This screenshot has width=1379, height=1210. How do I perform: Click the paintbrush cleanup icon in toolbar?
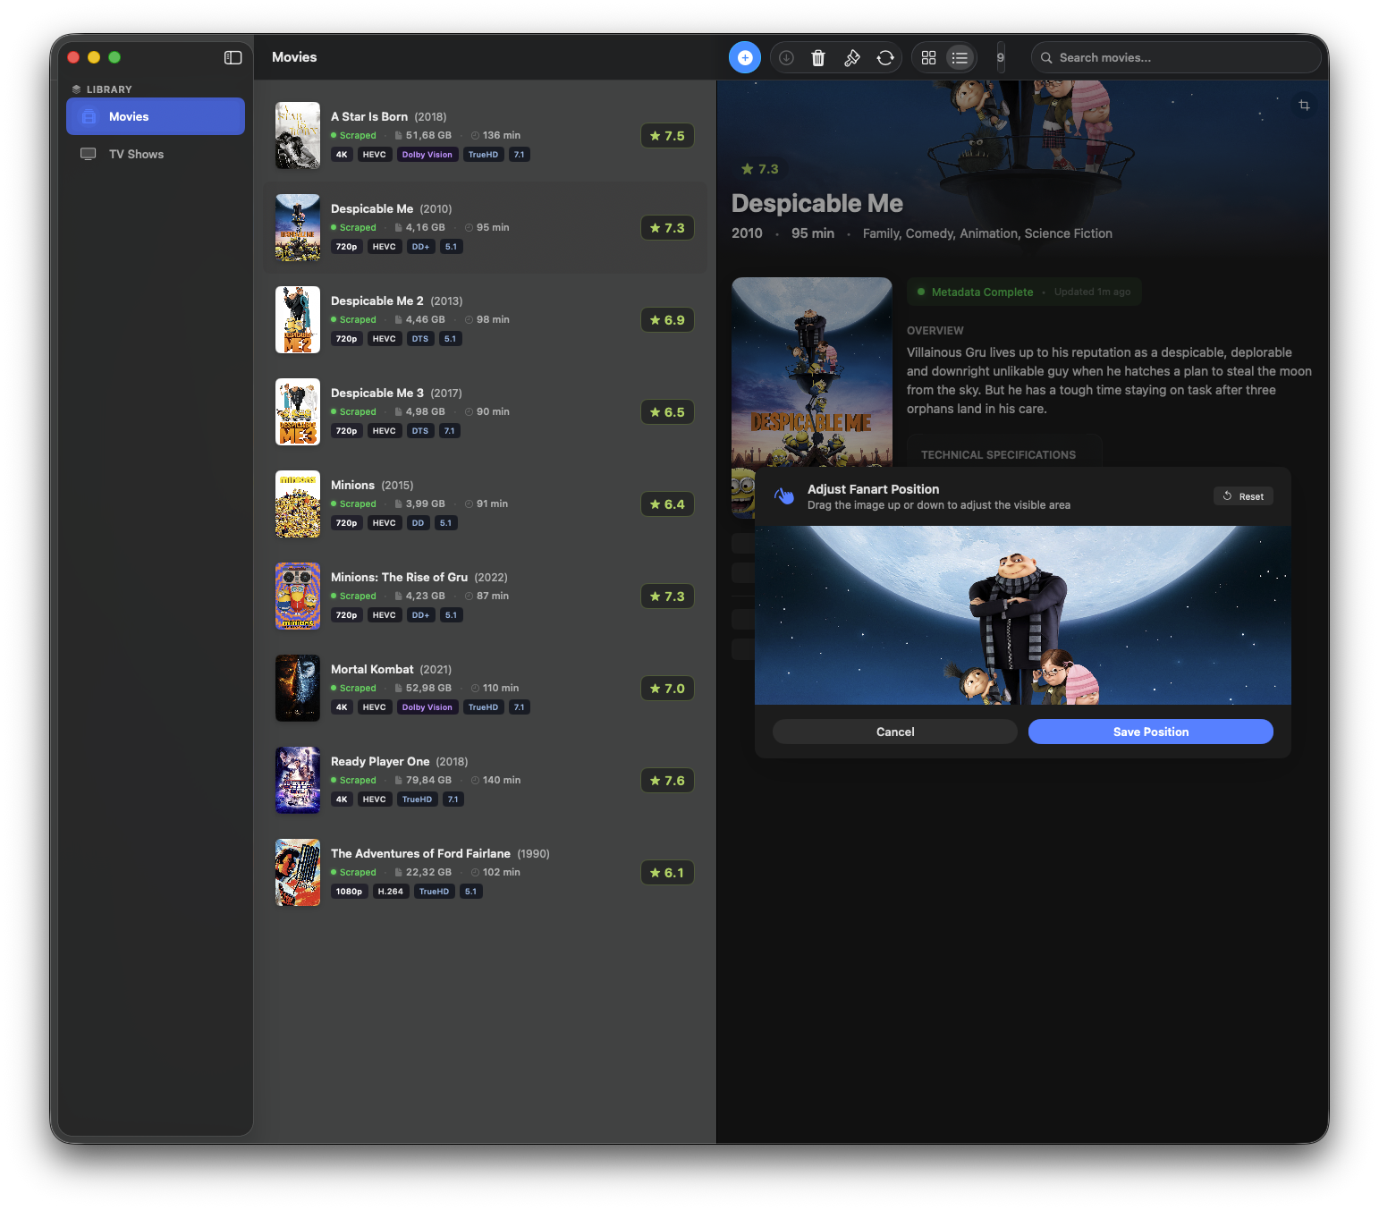[851, 58]
